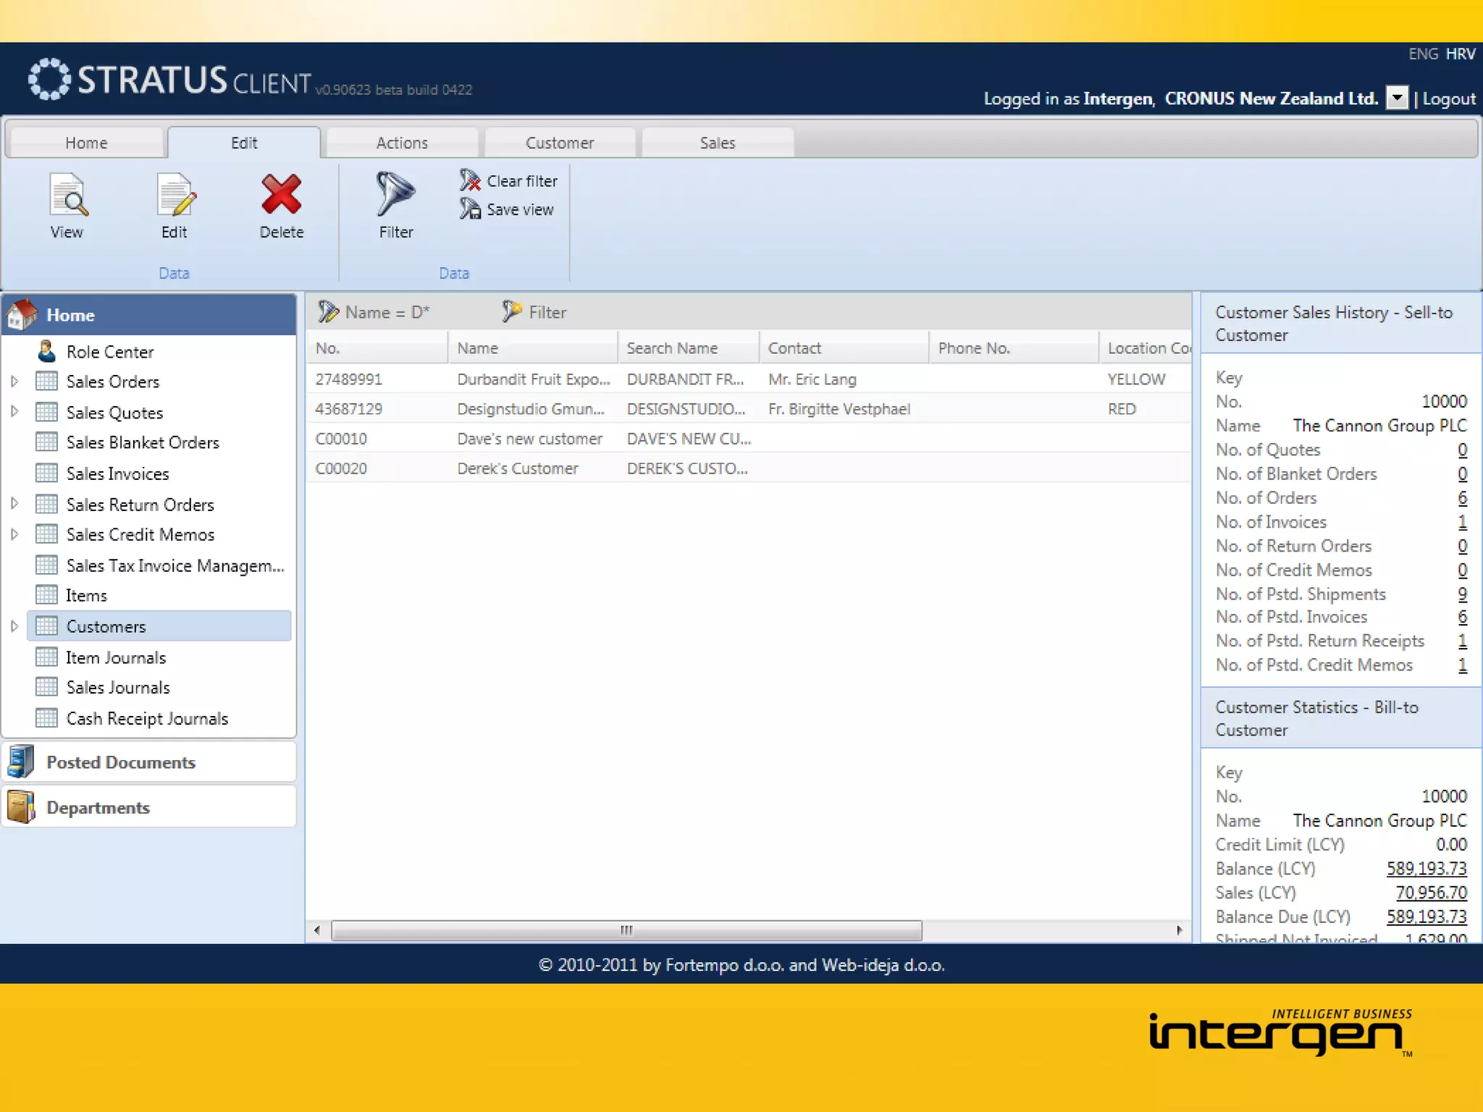Click the Sales Return Orders grid icon
This screenshot has width=1483, height=1112.
47,504
